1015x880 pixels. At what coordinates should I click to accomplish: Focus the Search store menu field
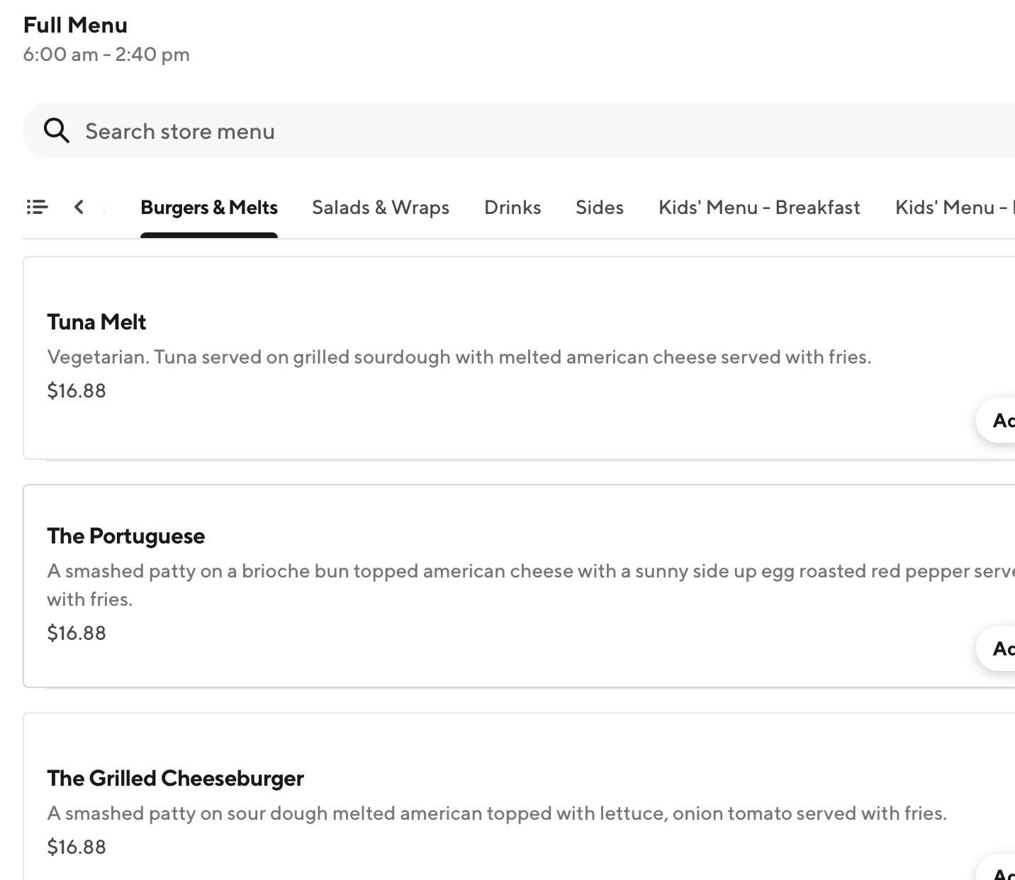496,131
